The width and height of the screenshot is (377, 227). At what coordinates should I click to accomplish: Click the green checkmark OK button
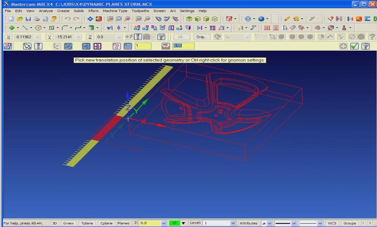pos(355,46)
